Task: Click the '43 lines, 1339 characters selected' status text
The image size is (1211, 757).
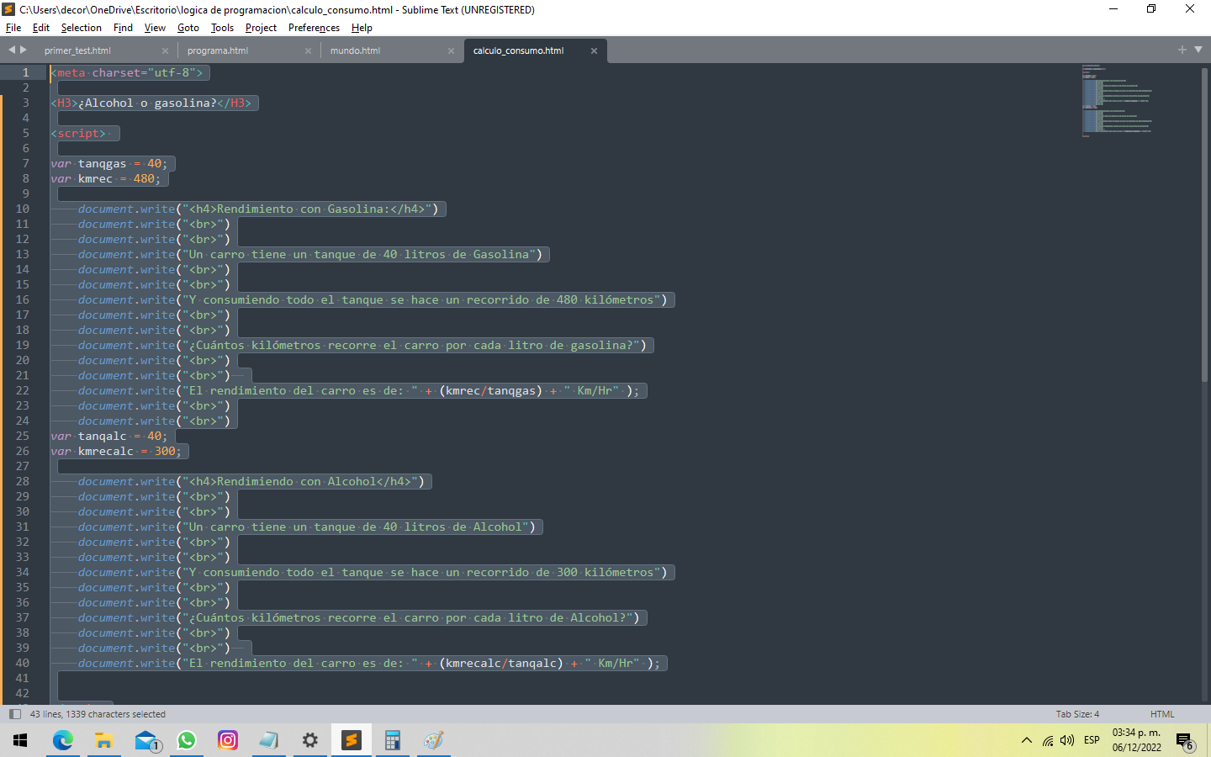Action: (98, 714)
